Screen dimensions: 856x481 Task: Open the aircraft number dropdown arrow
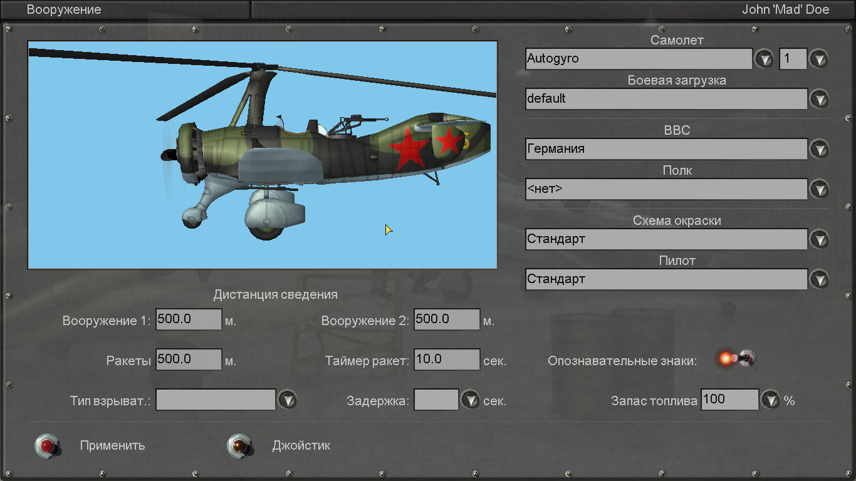tap(818, 59)
